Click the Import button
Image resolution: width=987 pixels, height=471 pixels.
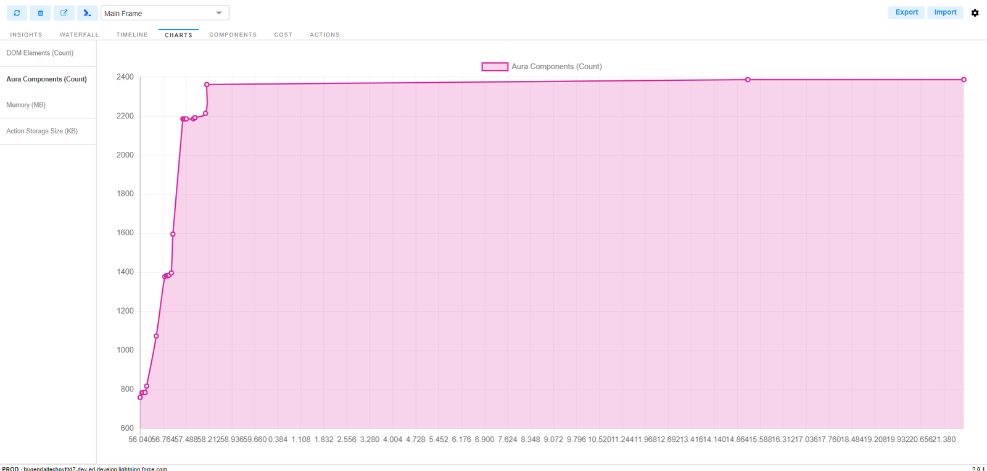(944, 12)
